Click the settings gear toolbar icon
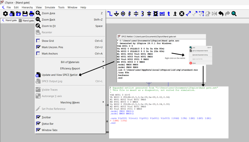 coord(5,13)
